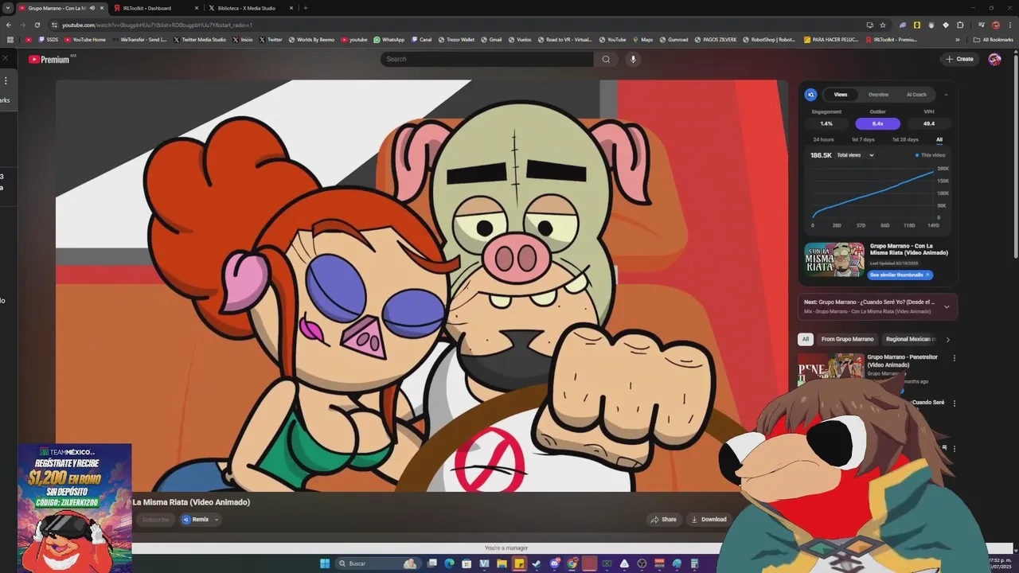The width and height of the screenshot is (1019, 573).
Task: Click the browser back arrow
Action: [x=9, y=25]
